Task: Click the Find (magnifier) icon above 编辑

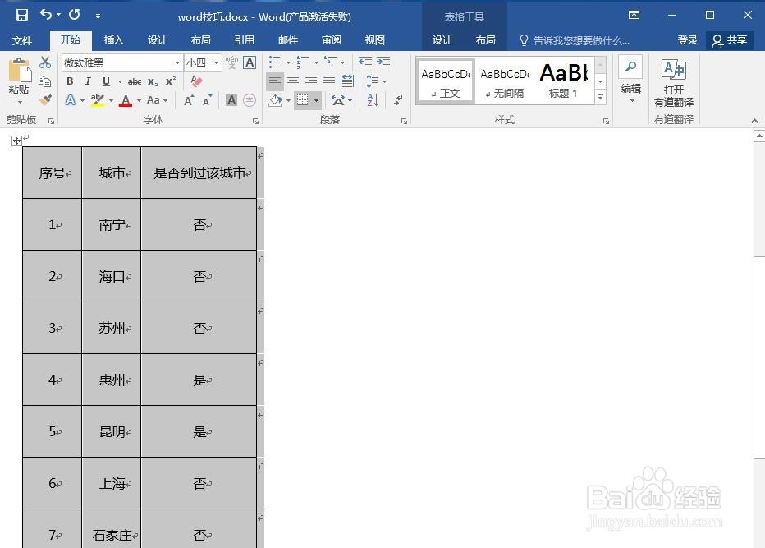Action: pyautogui.click(x=630, y=69)
